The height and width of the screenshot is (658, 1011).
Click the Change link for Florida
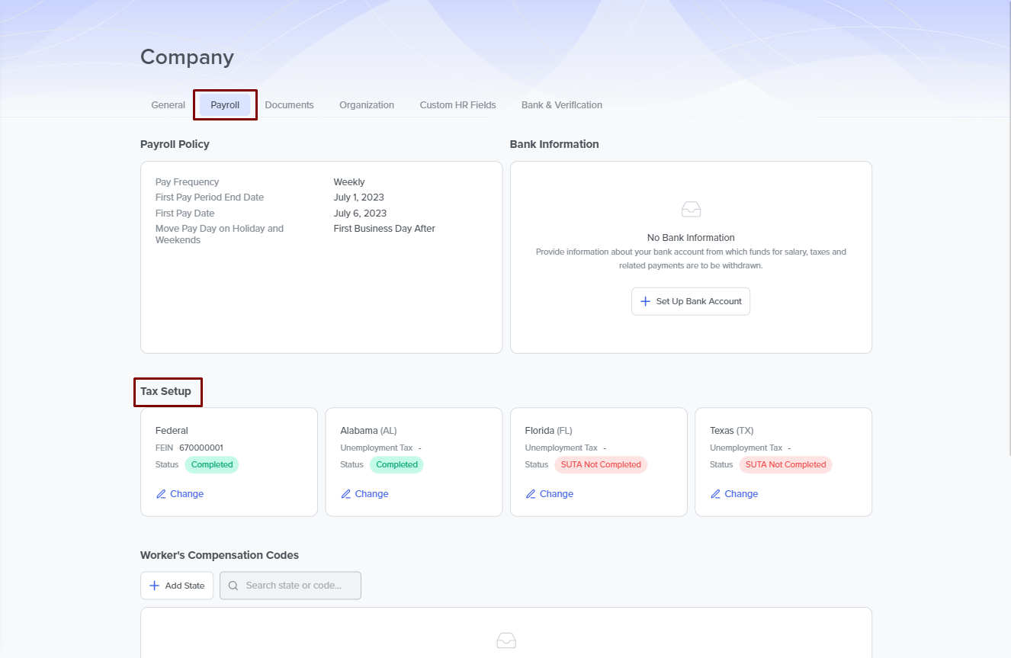(x=557, y=494)
